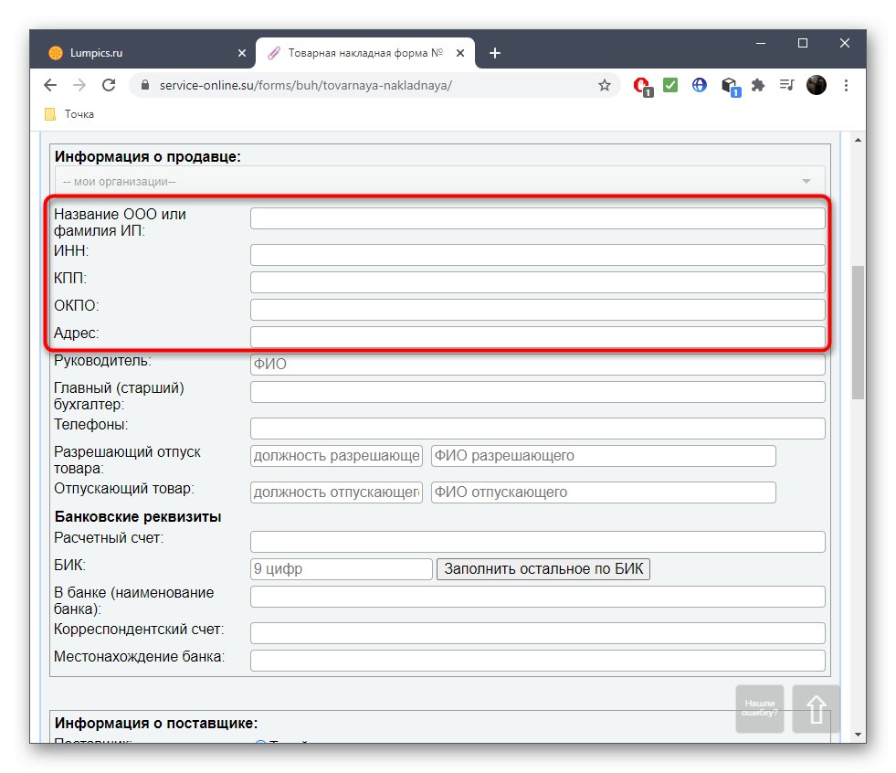Click the Заполнить остальное по БИК button
The image size is (896, 773).
pyautogui.click(x=543, y=568)
